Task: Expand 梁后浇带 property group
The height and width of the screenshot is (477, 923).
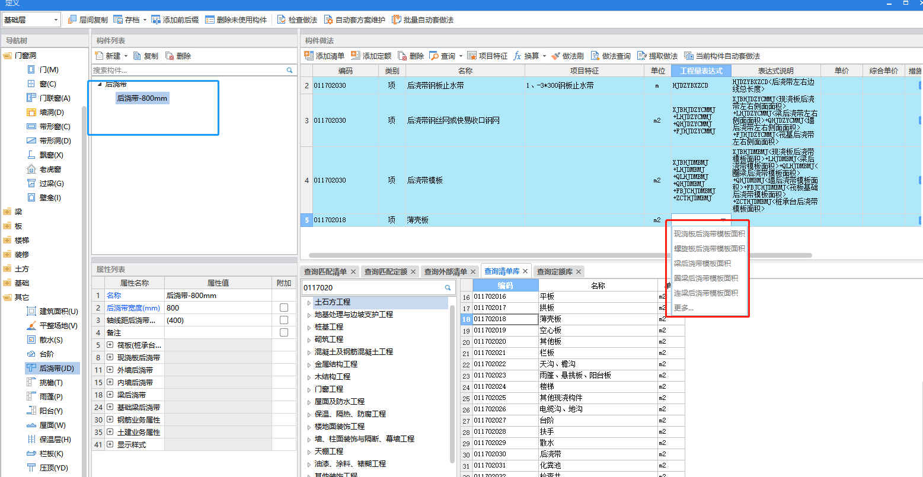Action: tap(110, 395)
